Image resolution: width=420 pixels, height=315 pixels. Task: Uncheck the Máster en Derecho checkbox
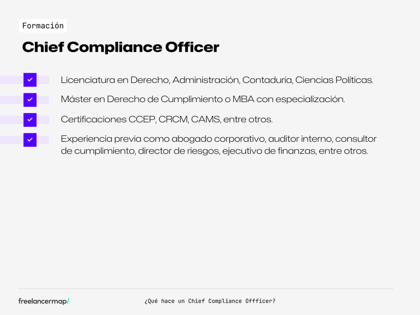30,100
